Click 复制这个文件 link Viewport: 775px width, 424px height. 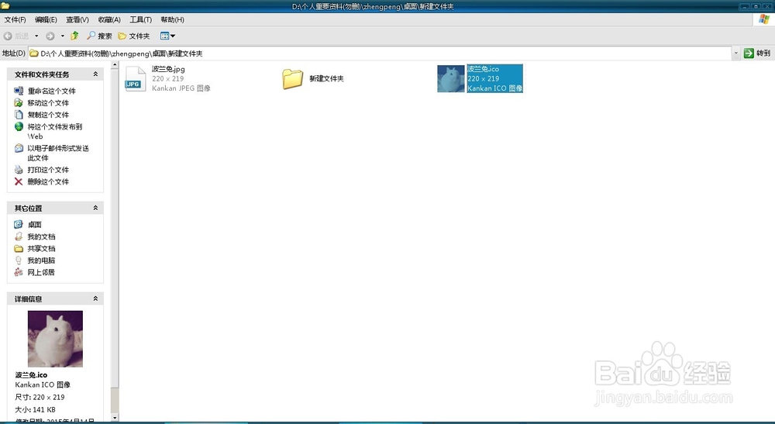[x=48, y=115]
